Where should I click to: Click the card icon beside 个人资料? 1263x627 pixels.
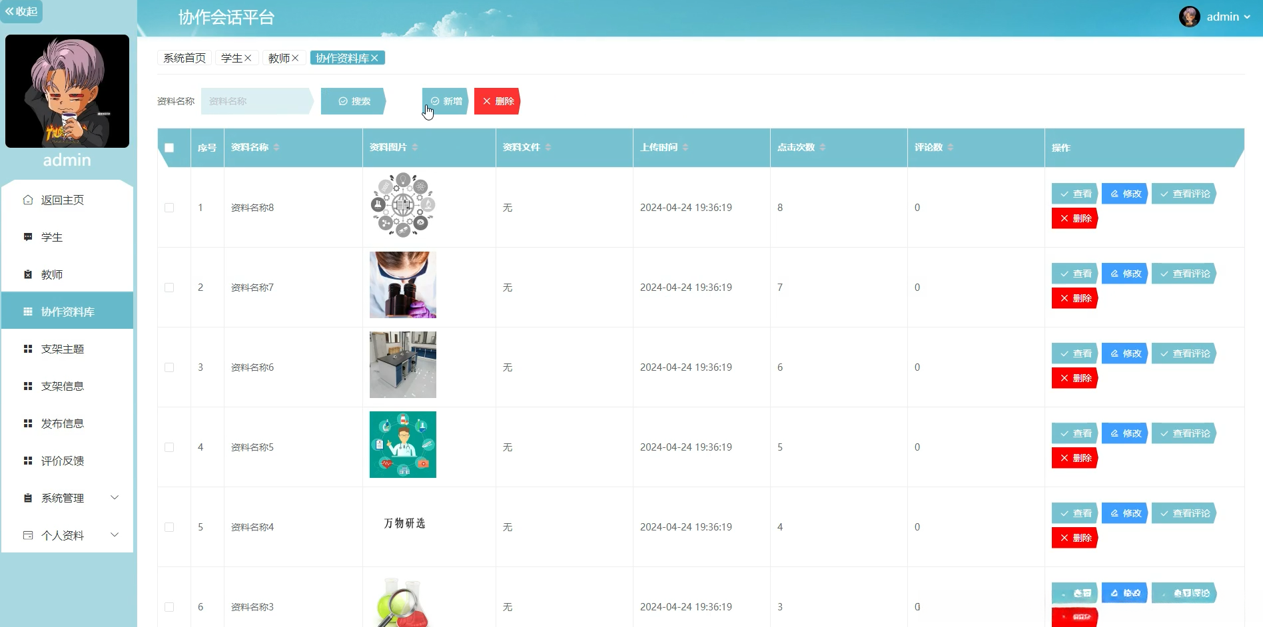tap(28, 535)
